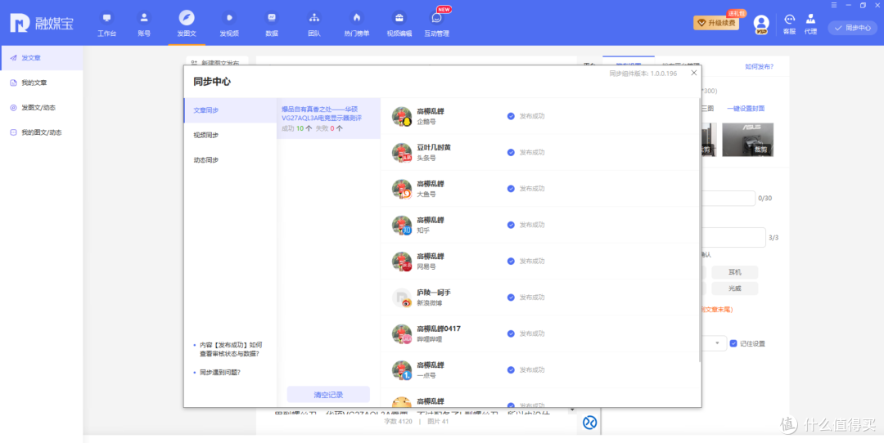Click the ASUS cover image thumbnail
Screen dimensions: 884x443
coord(747,140)
